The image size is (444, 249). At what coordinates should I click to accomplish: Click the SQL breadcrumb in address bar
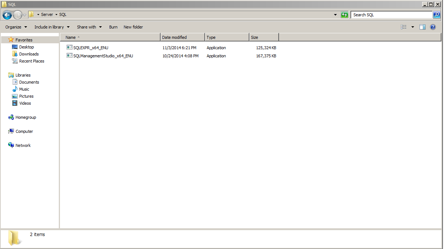[x=63, y=15]
